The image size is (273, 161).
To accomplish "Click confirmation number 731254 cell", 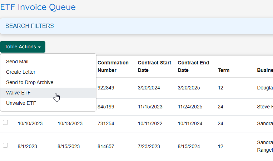I will (106, 124).
